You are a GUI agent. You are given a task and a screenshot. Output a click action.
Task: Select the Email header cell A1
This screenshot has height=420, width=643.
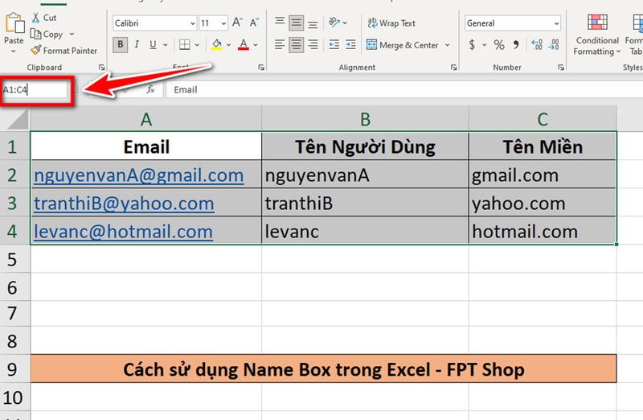pyautogui.click(x=146, y=146)
